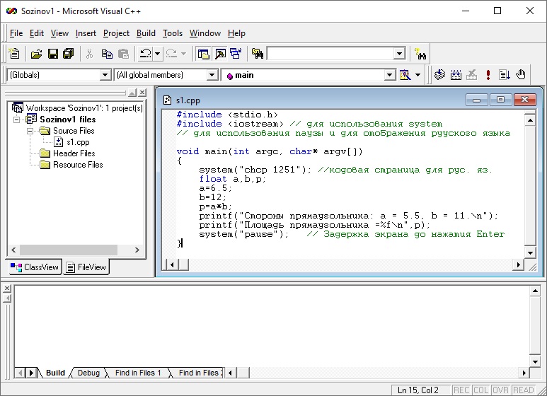The height and width of the screenshot is (396, 547).
Task: Select the Header Files folder
Action: [x=74, y=153]
